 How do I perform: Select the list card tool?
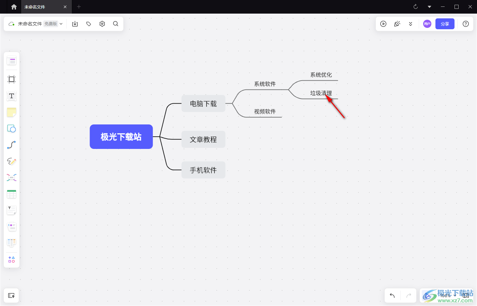[12, 226]
